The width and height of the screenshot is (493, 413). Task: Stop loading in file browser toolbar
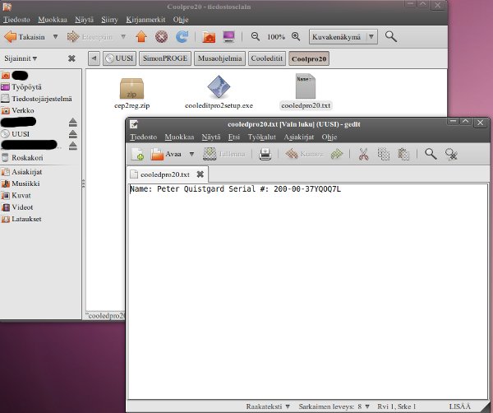click(x=161, y=37)
